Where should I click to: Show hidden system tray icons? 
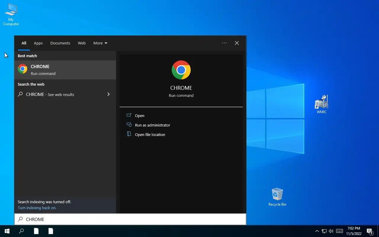317,231
